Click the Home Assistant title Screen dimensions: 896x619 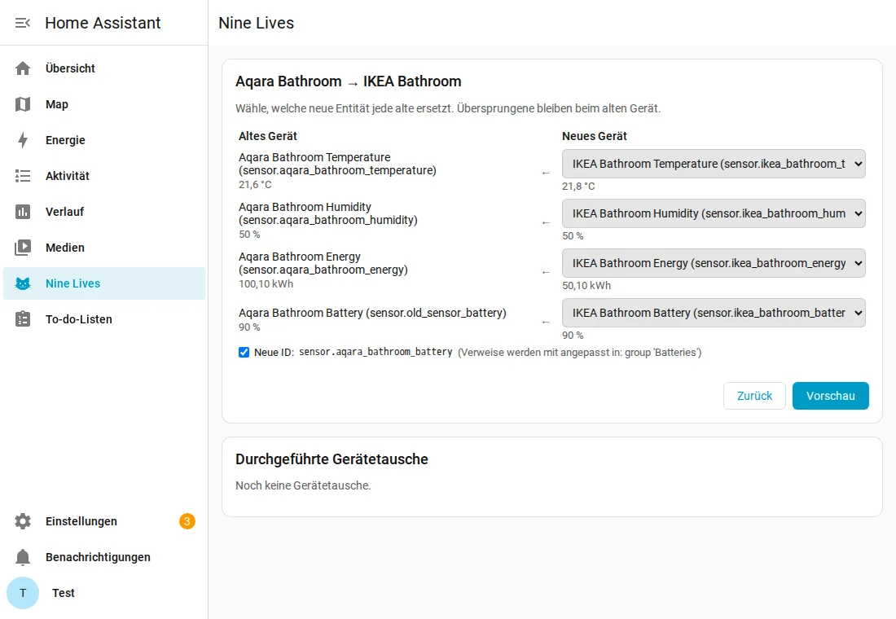tap(103, 23)
